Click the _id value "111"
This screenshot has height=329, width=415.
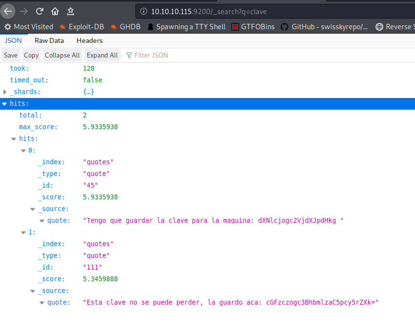tap(93, 267)
